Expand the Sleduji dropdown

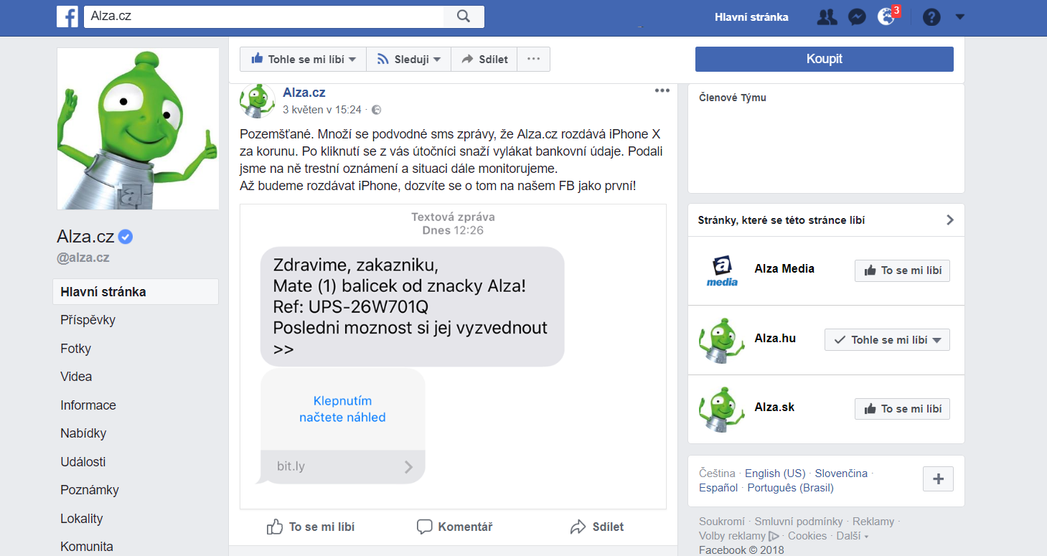[x=408, y=60]
